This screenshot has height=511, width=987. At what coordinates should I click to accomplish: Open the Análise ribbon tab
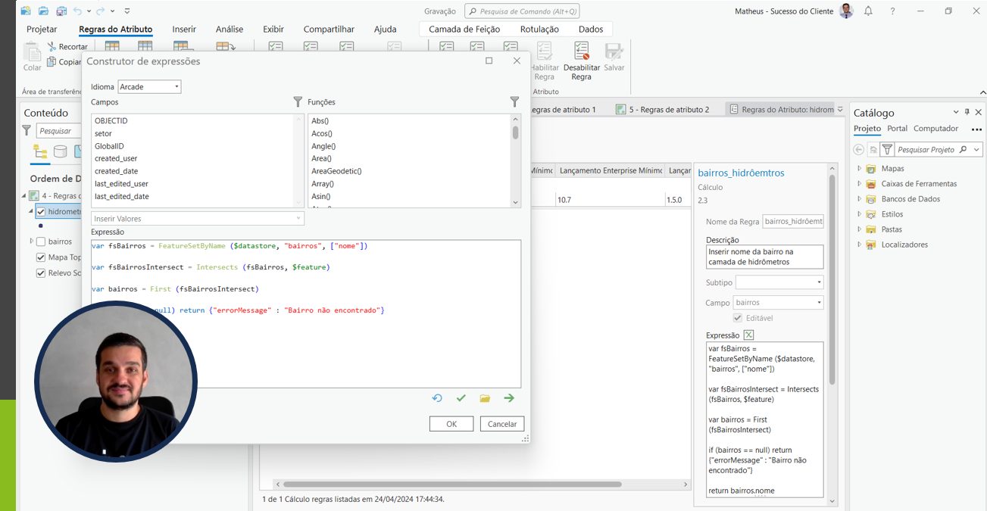[x=230, y=30]
